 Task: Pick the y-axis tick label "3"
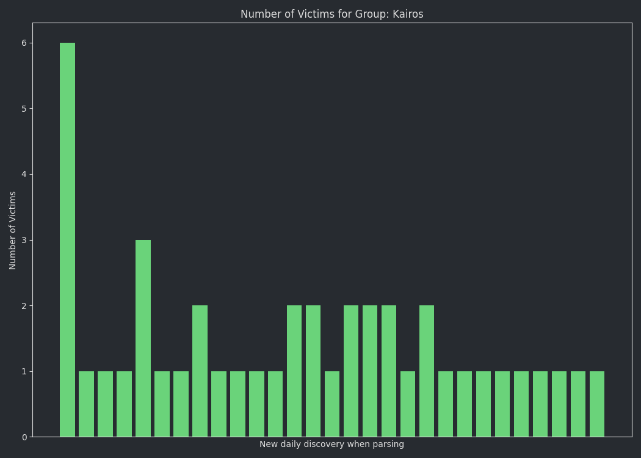coord(24,240)
